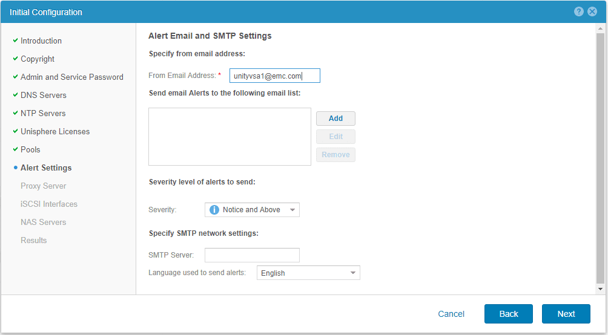Close the Initial Configuration dialog
The width and height of the screenshot is (608, 335).
point(592,12)
